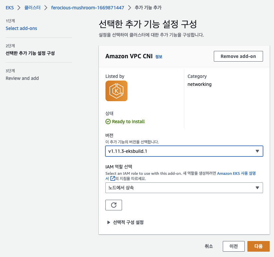This screenshot has height=257, width=274.
Task: Click the step 2 선택한 추가 기능 설정 구성 label
Action: pos(30,53)
